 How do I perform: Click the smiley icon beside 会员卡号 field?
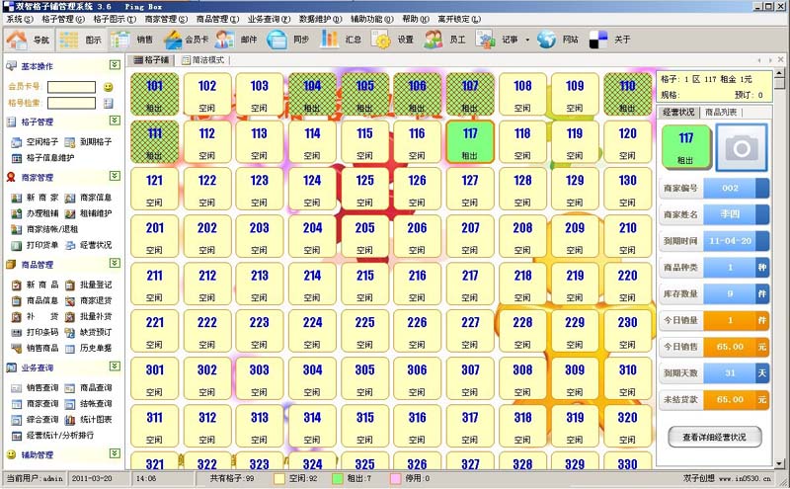(109, 87)
